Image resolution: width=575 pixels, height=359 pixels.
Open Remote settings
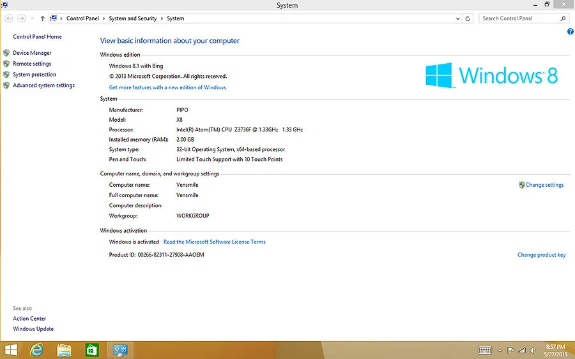click(32, 64)
